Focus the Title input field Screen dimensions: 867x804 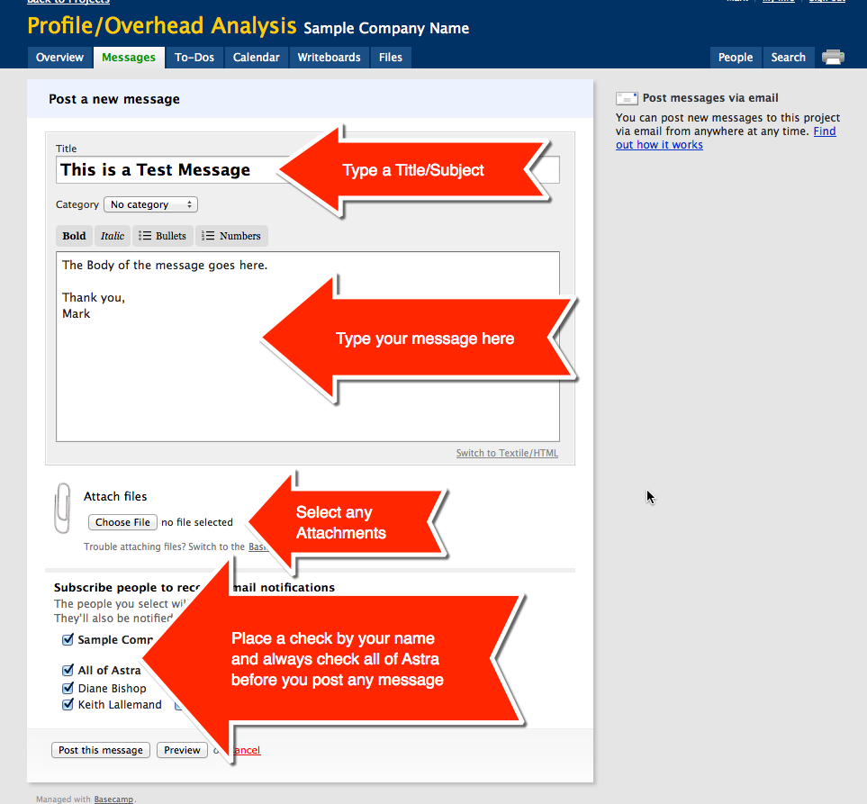(307, 170)
